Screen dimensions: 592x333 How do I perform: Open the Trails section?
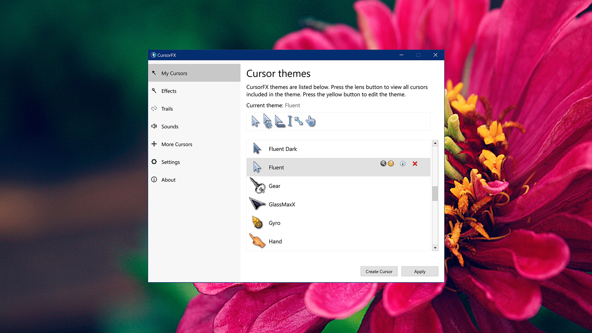167,109
